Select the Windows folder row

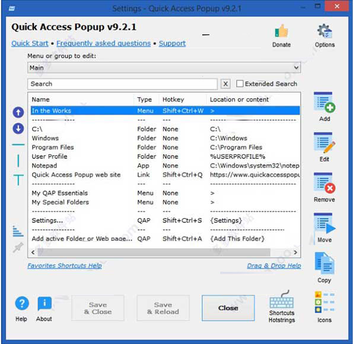pos(166,138)
